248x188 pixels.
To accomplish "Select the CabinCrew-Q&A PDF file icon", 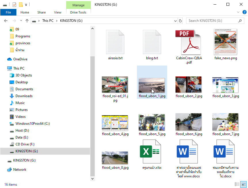I will pos(188,42).
